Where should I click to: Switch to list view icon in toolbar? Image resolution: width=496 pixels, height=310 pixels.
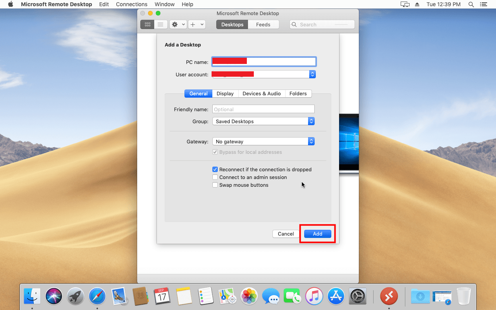[x=160, y=24]
